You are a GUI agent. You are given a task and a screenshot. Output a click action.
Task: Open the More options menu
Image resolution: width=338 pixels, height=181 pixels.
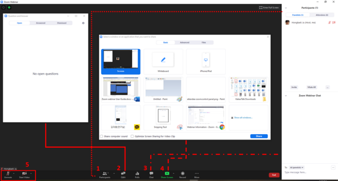197,175
